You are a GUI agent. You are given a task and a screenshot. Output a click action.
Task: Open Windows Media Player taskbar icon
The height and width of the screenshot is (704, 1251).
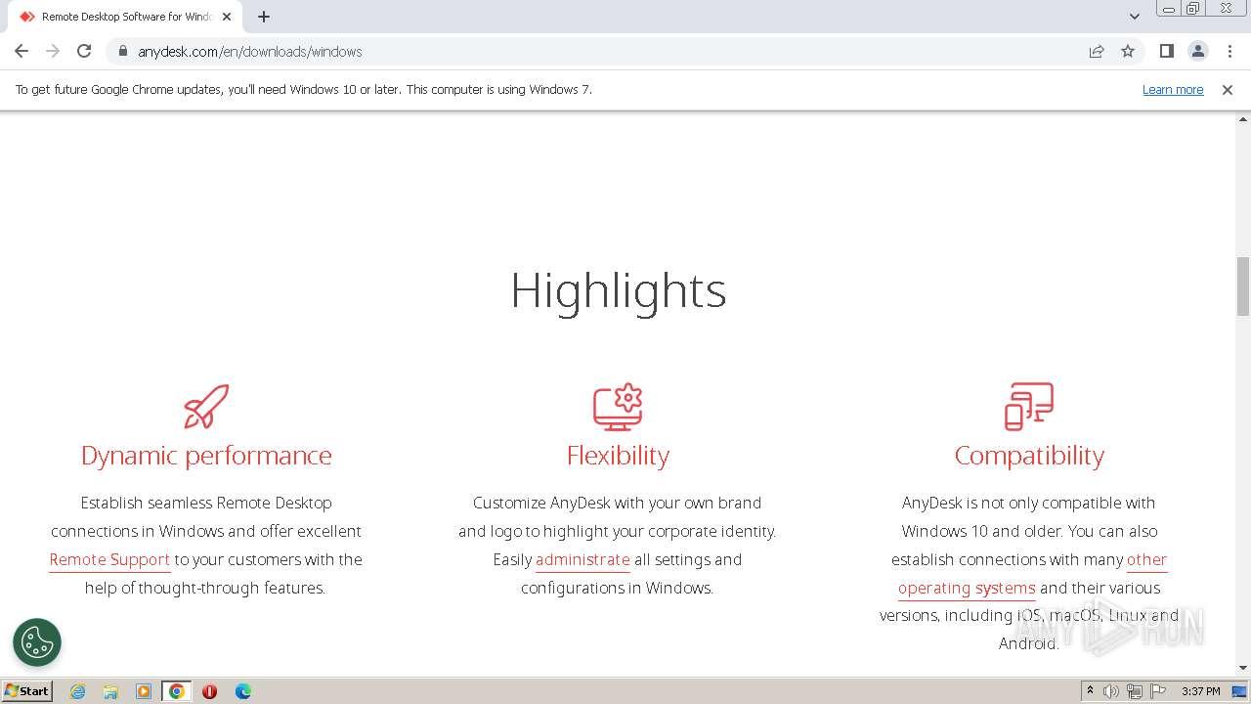click(x=144, y=691)
